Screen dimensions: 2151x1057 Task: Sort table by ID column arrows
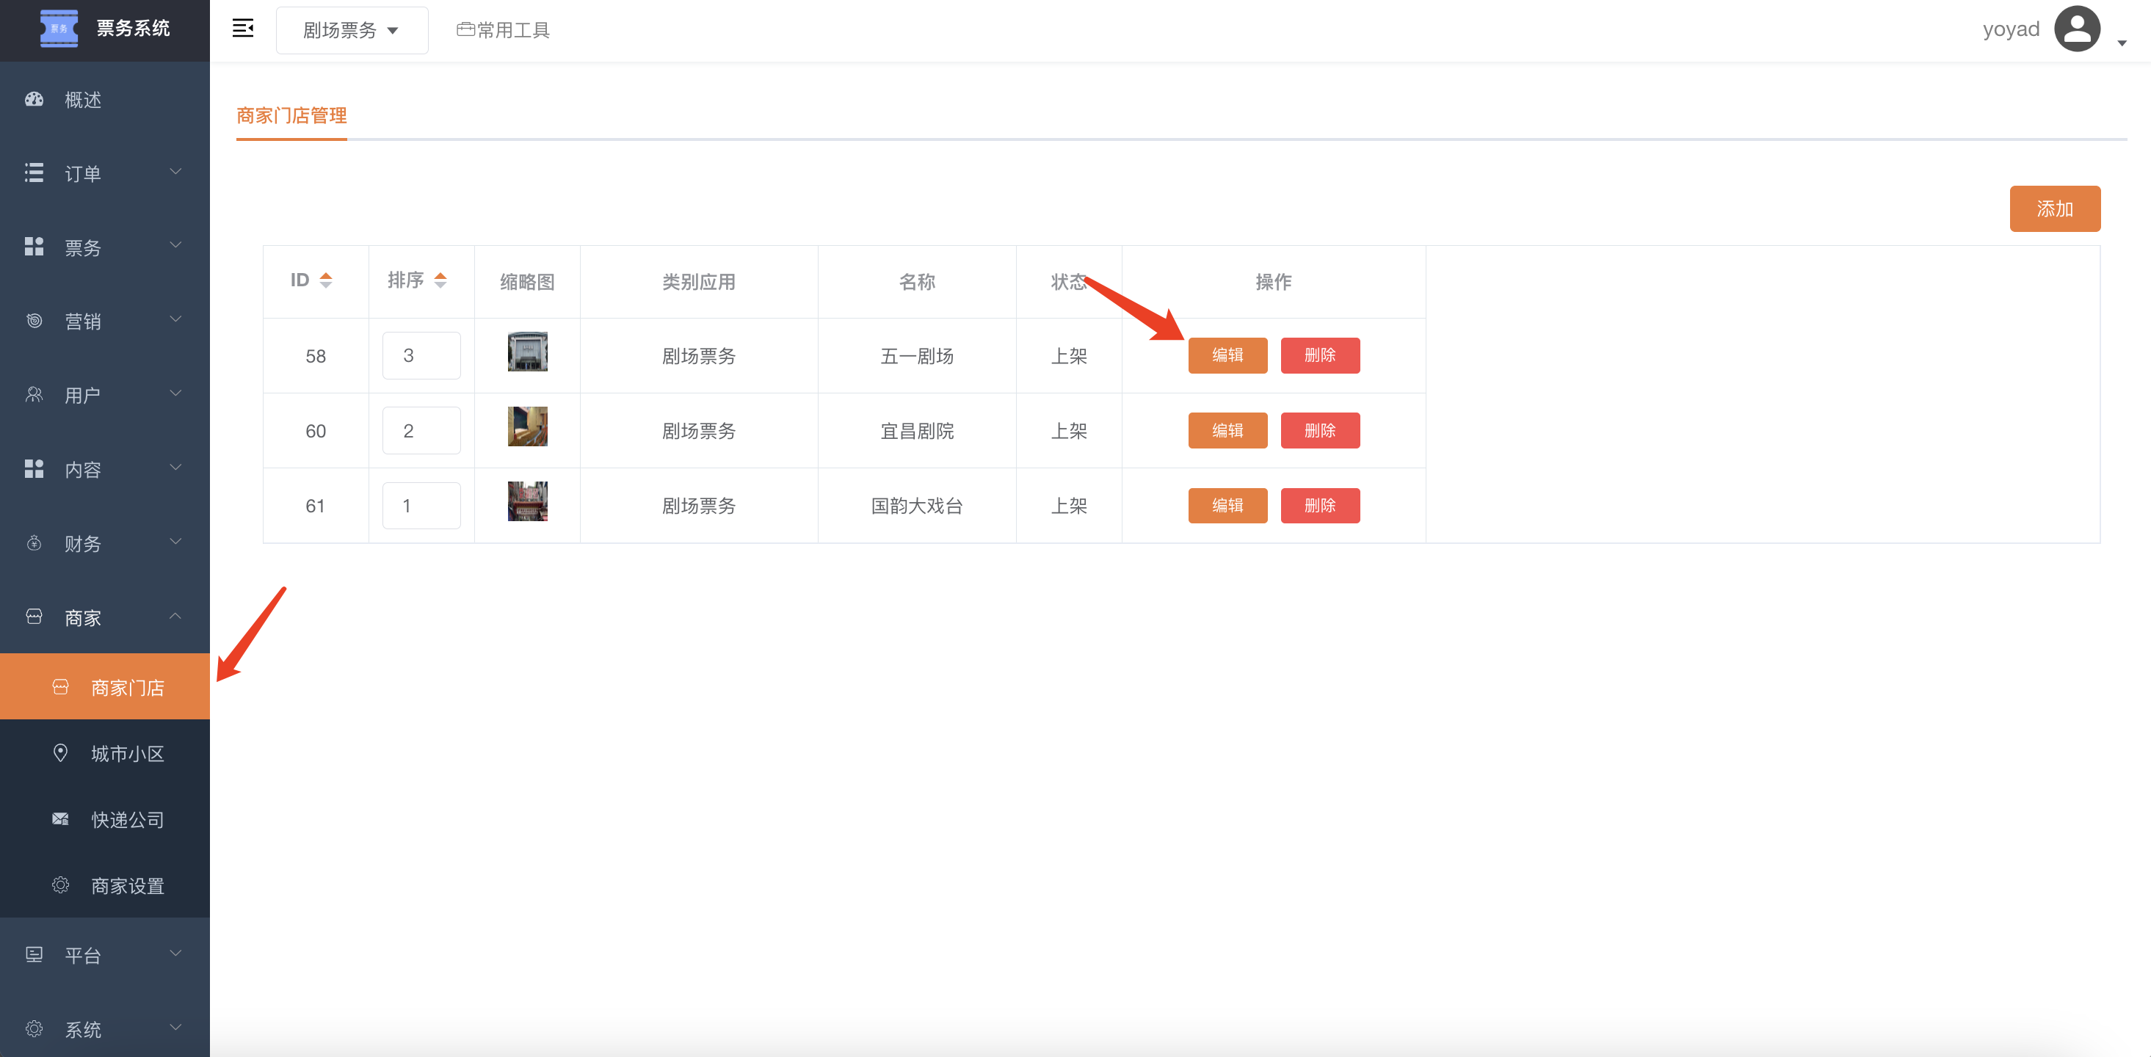click(x=326, y=280)
